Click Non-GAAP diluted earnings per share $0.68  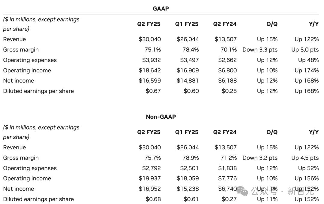tap(153, 199)
